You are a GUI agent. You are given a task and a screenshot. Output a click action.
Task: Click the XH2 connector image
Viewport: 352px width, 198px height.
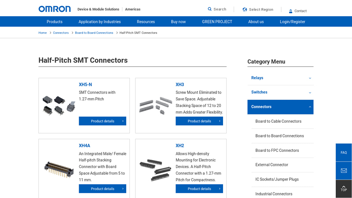point(155,170)
